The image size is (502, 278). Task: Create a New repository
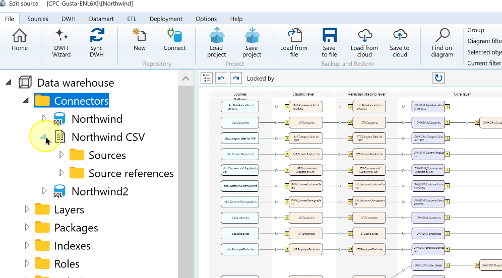(x=139, y=40)
